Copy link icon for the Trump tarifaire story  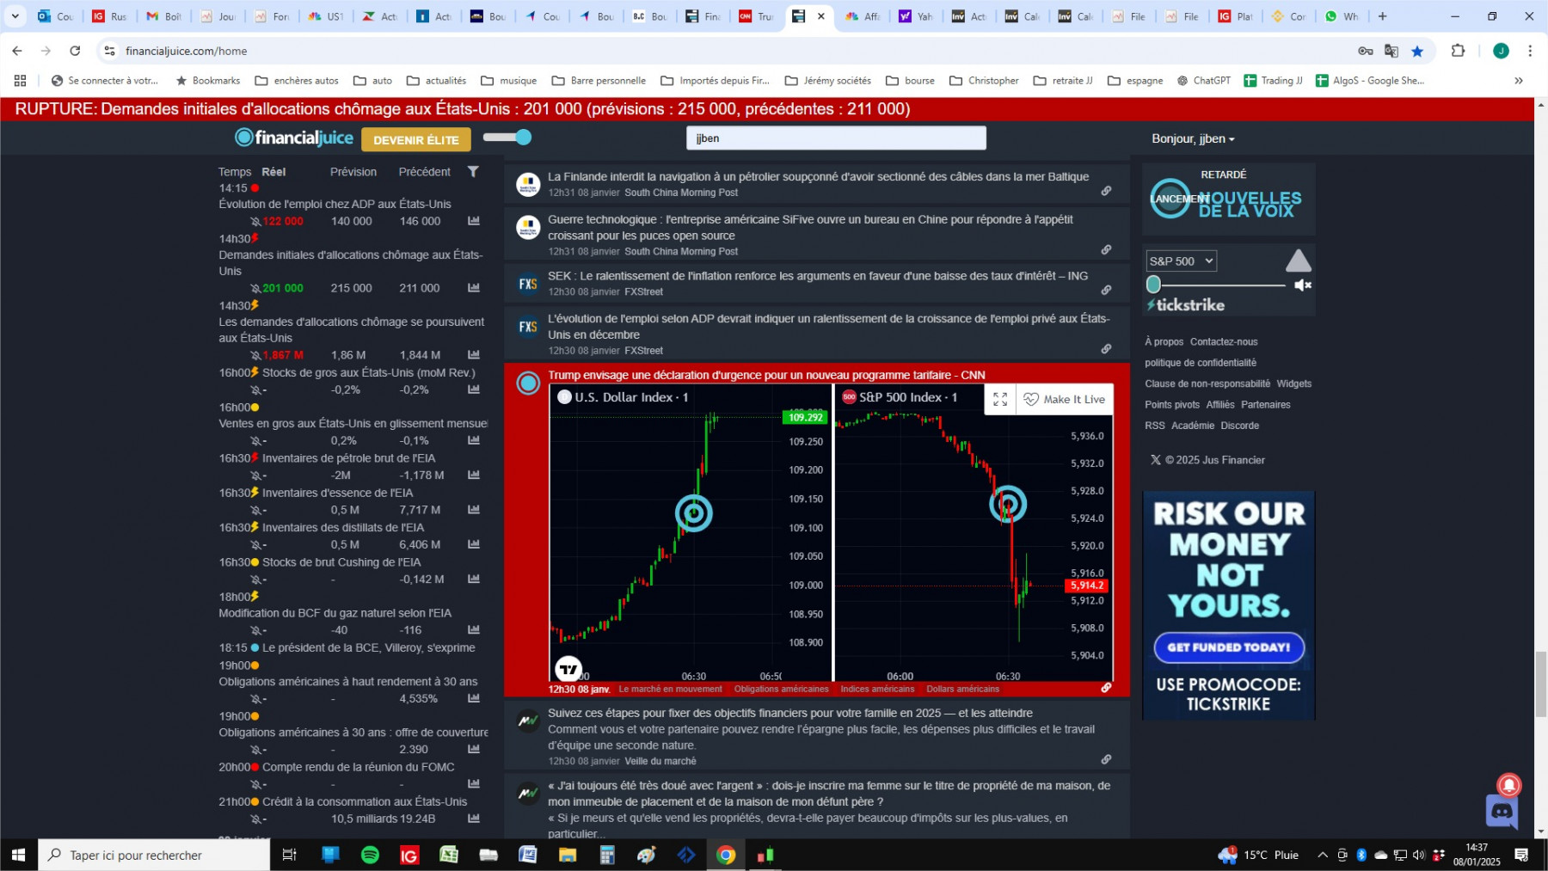(x=1106, y=688)
